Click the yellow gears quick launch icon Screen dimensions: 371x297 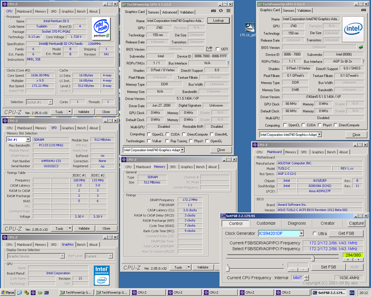click(26, 293)
